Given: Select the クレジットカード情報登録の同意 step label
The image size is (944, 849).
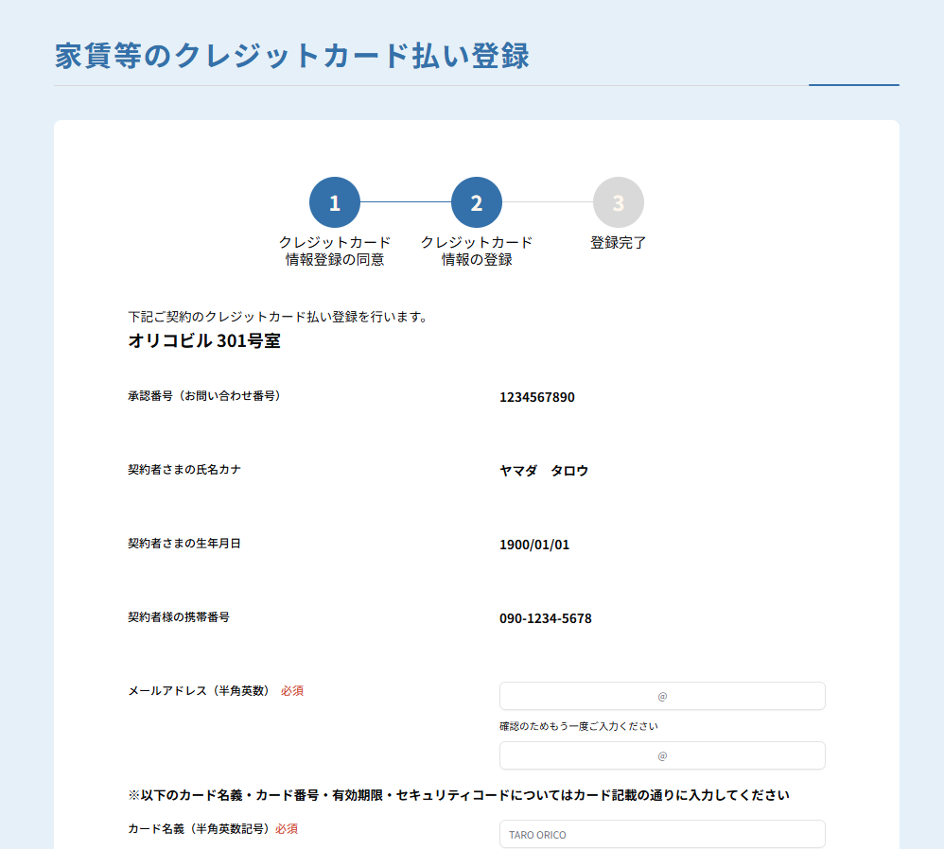Looking at the screenshot, I should pyautogui.click(x=335, y=251).
